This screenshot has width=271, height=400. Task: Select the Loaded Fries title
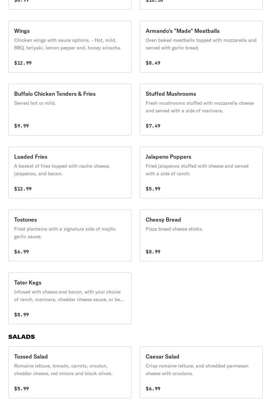31,157
